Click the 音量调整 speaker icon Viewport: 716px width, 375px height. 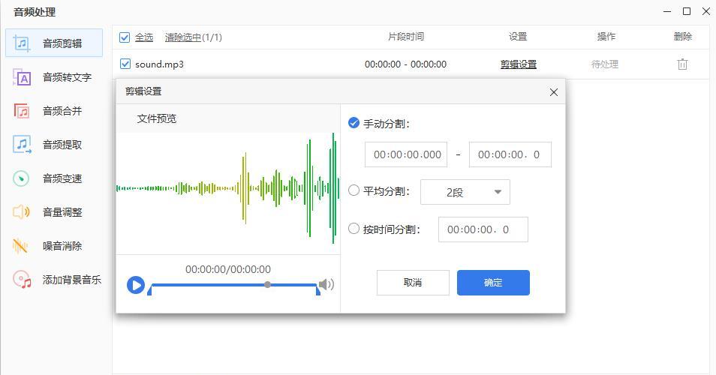(x=22, y=212)
